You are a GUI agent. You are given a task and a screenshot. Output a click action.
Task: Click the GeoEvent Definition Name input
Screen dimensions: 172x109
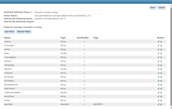pyautogui.click(x=68, y=12)
